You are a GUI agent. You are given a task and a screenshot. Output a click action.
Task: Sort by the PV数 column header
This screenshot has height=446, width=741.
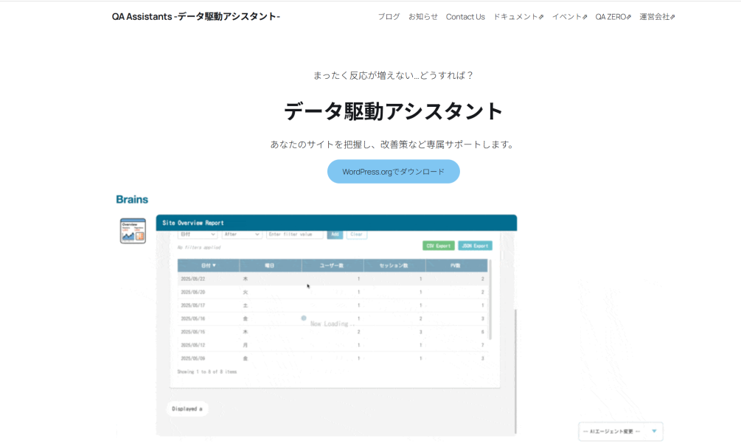[456, 265]
